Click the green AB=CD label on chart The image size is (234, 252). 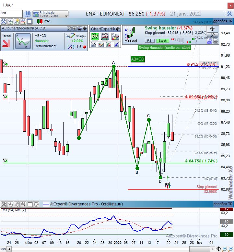click(x=138, y=59)
